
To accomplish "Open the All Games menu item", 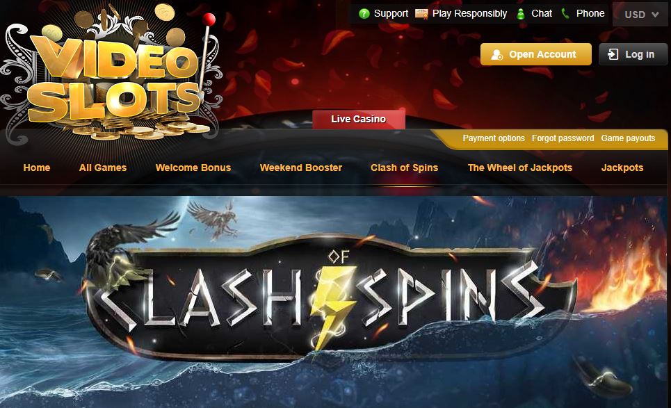I will tap(103, 168).
